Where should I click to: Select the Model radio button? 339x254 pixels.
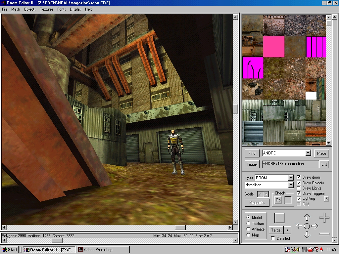click(248, 217)
